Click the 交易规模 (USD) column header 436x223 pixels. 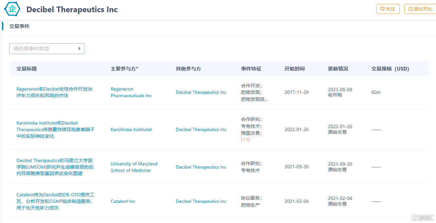pos(390,69)
